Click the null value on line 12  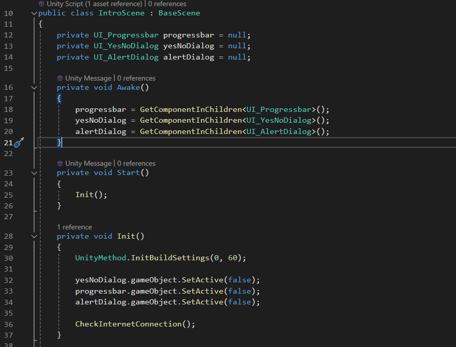coord(237,35)
